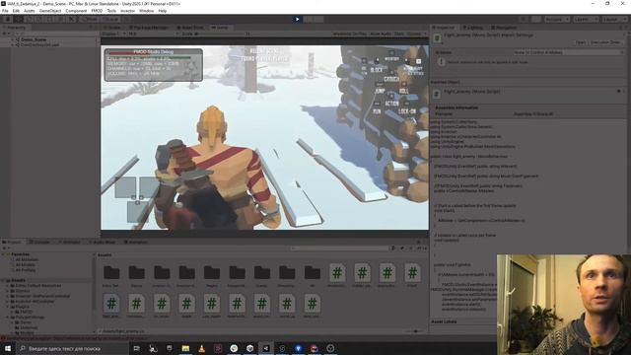Image resolution: width=631 pixels, height=355 pixels.
Task: Select the combined Transform tool
Action: point(61,19)
